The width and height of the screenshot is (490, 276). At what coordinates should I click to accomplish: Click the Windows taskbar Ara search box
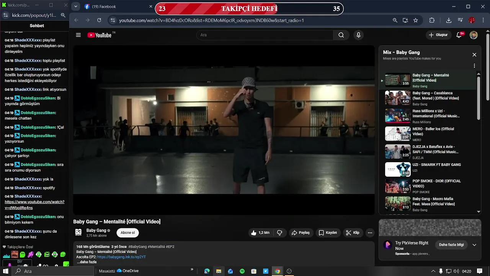53,271
